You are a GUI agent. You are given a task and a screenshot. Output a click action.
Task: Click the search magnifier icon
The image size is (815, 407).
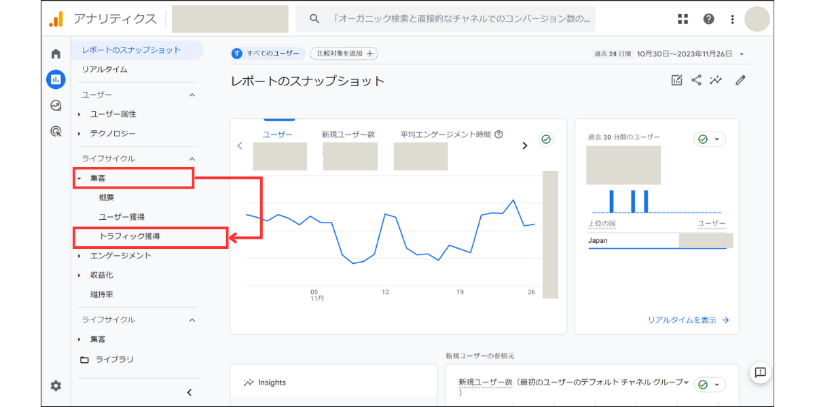point(314,19)
